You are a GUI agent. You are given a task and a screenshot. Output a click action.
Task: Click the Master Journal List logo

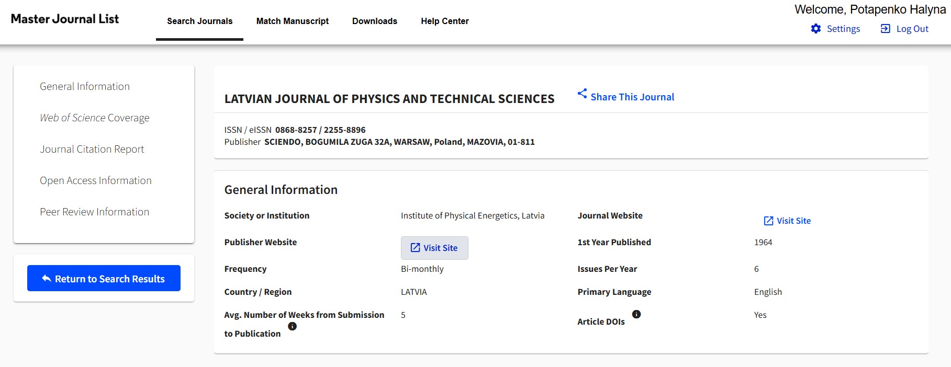(65, 19)
